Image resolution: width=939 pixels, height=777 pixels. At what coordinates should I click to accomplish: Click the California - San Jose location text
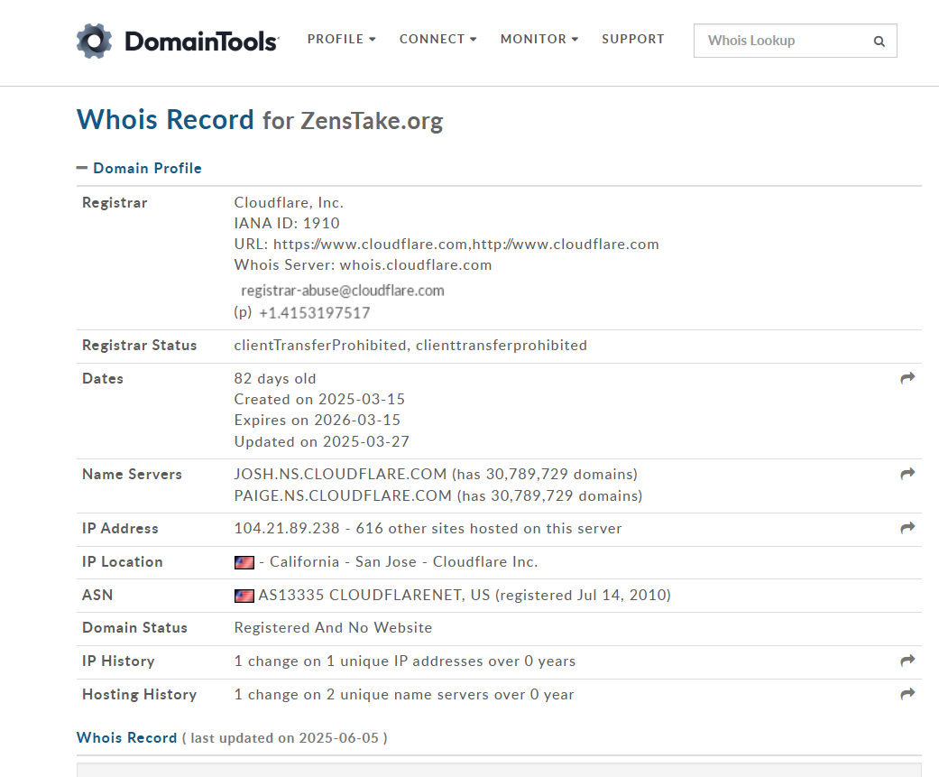point(343,562)
